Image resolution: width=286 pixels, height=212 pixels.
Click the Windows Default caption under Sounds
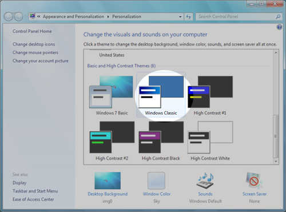click(205, 201)
